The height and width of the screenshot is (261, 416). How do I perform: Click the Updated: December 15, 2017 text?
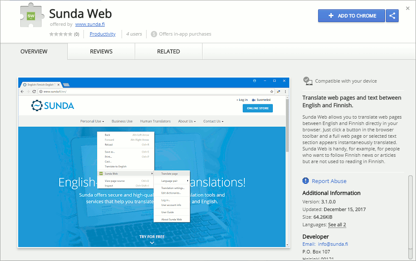tap(334, 209)
